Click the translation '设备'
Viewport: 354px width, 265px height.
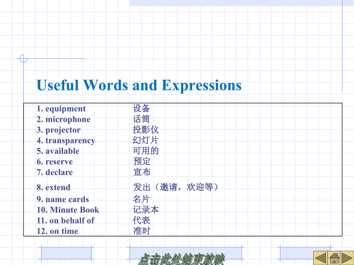click(x=141, y=108)
